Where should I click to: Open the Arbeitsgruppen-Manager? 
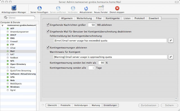(x=14, y=9)
